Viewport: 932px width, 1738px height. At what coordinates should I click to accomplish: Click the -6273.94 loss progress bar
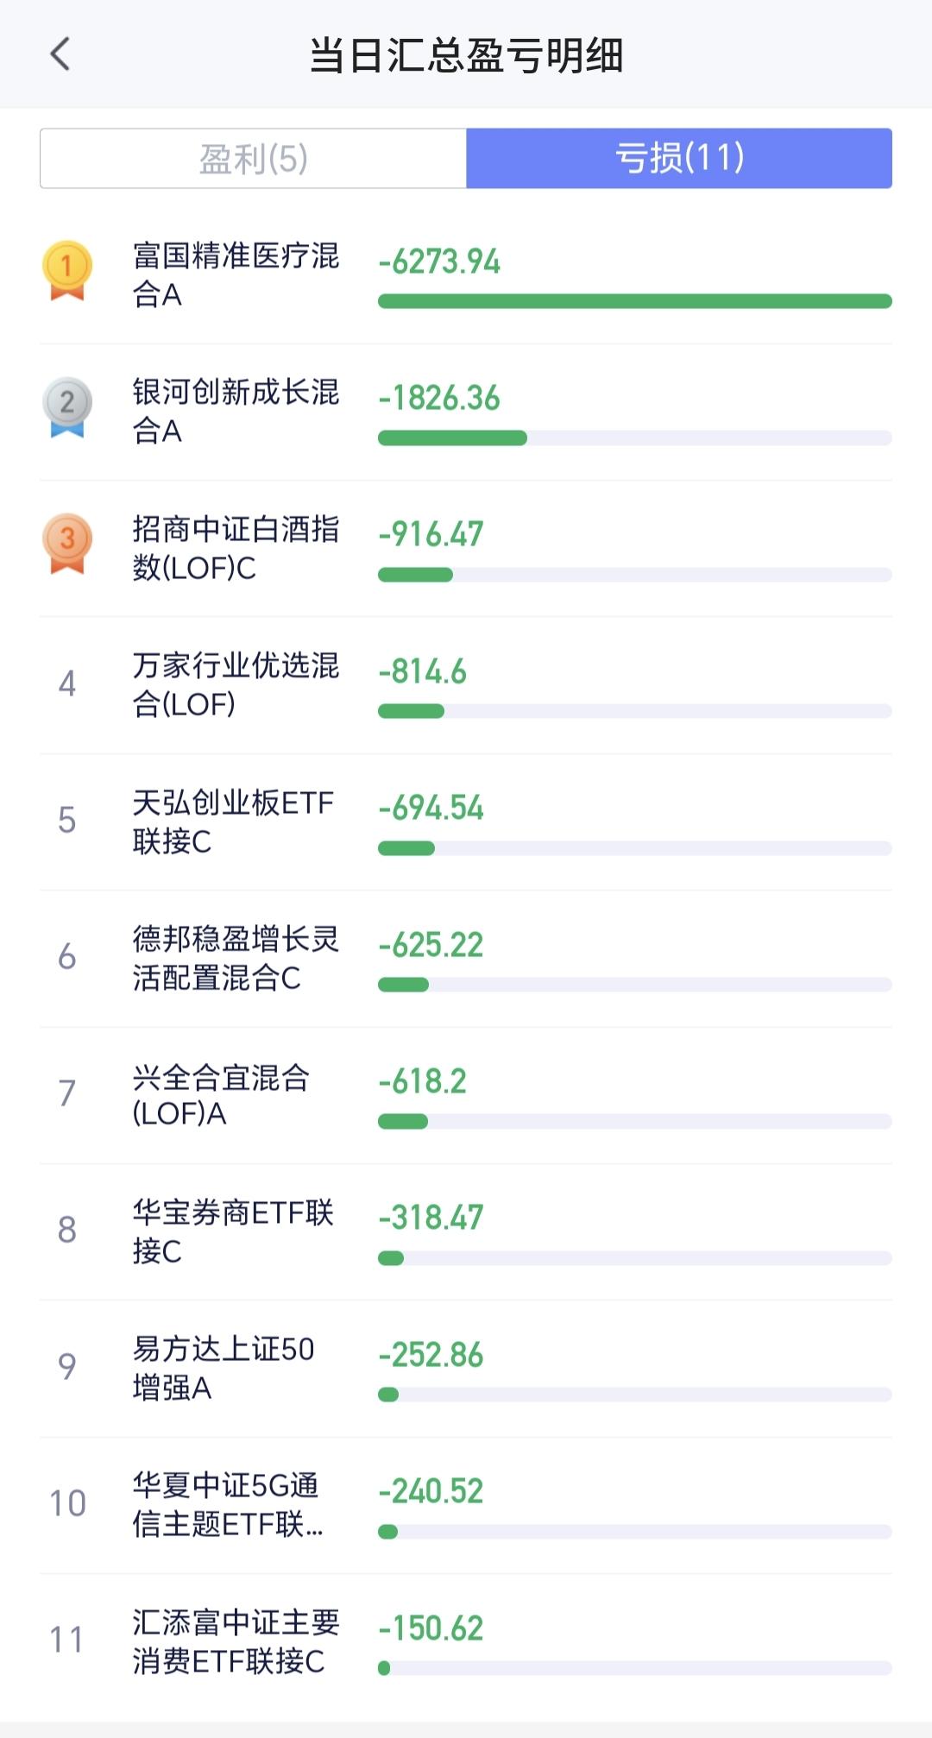click(x=635, y=301)
